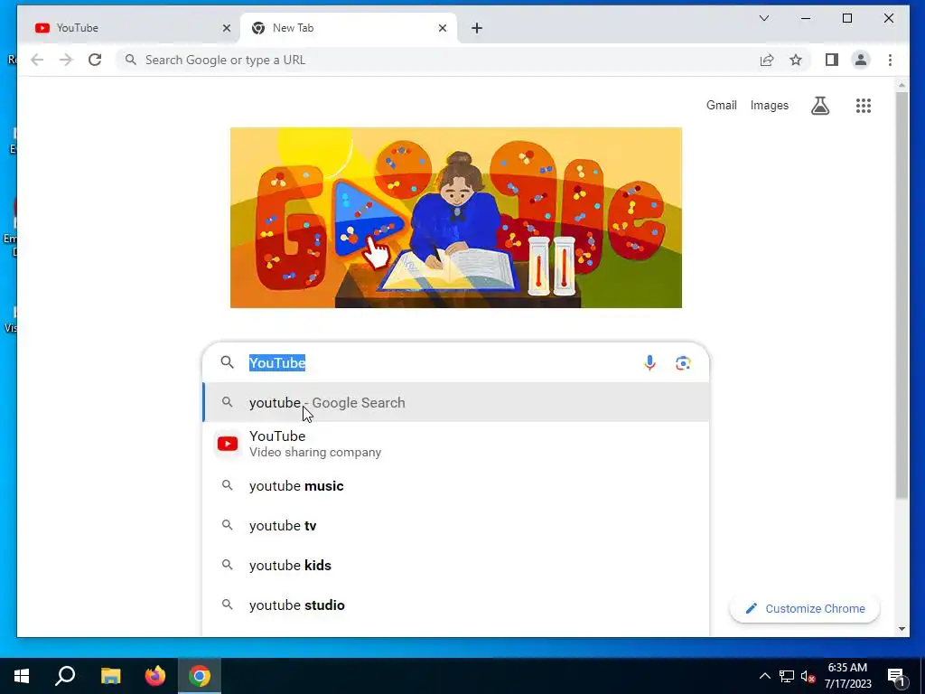Viewport: 925px width, 694px height.
Task: Open the taskbar clock and date
Action: 847,676
